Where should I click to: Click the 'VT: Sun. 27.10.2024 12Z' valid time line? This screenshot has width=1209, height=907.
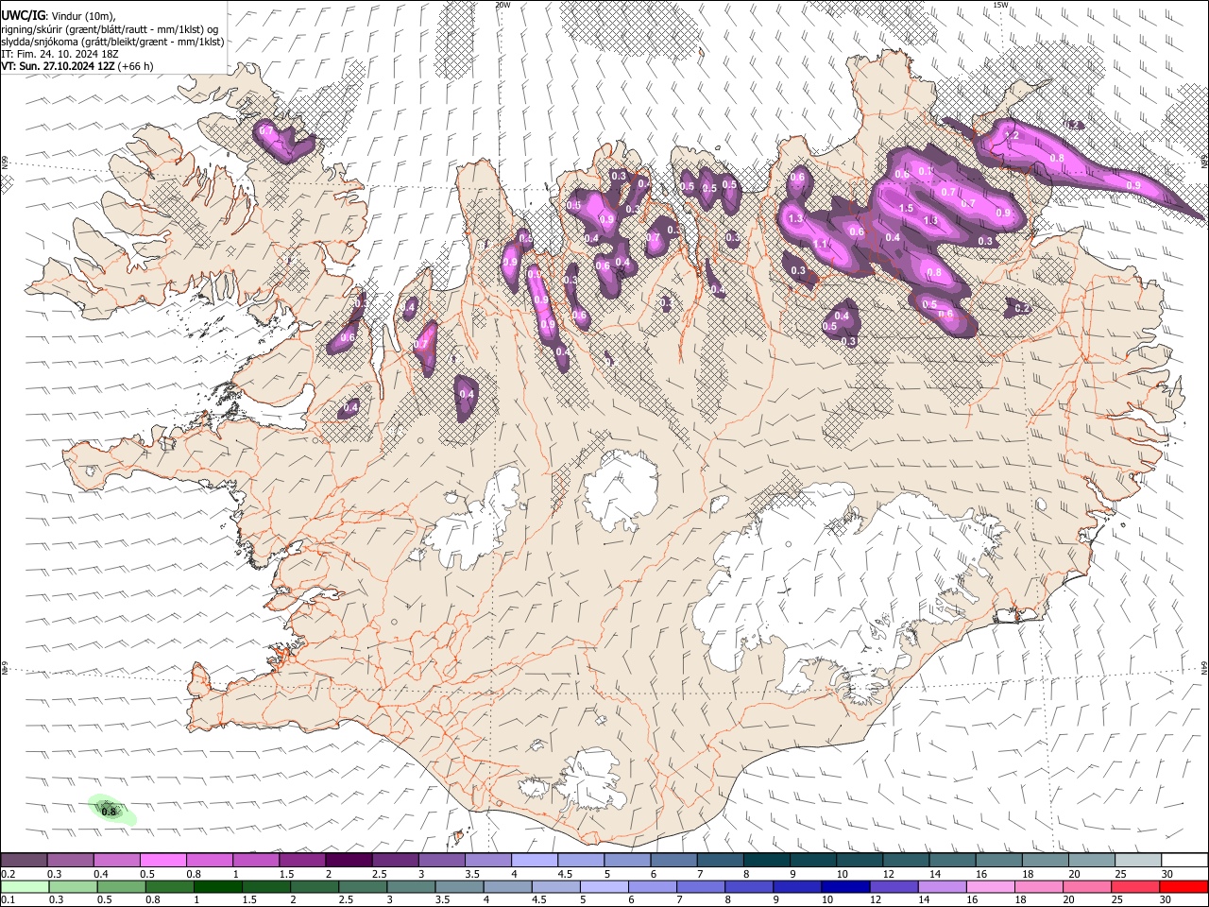point(59,66)
